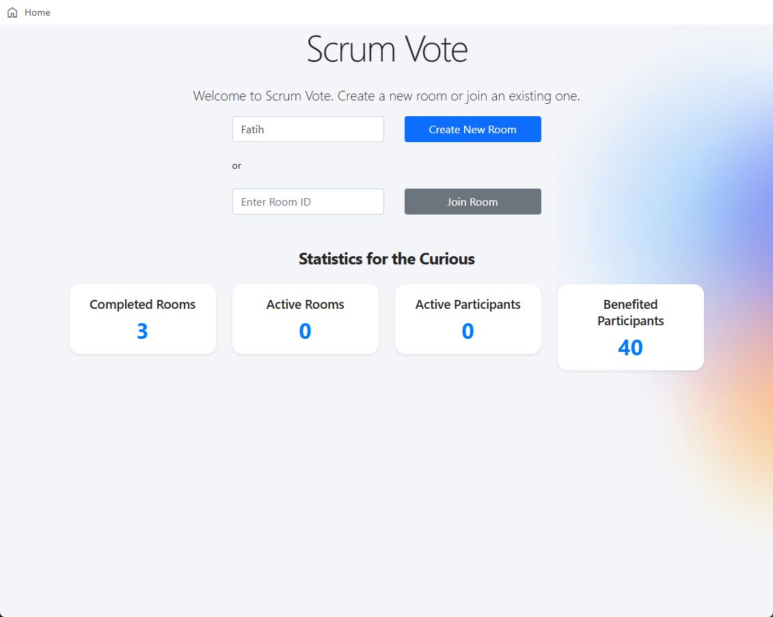Click the 40 under Benefited Participants
The height and width of the screenshot is (617, 773).
630,347
